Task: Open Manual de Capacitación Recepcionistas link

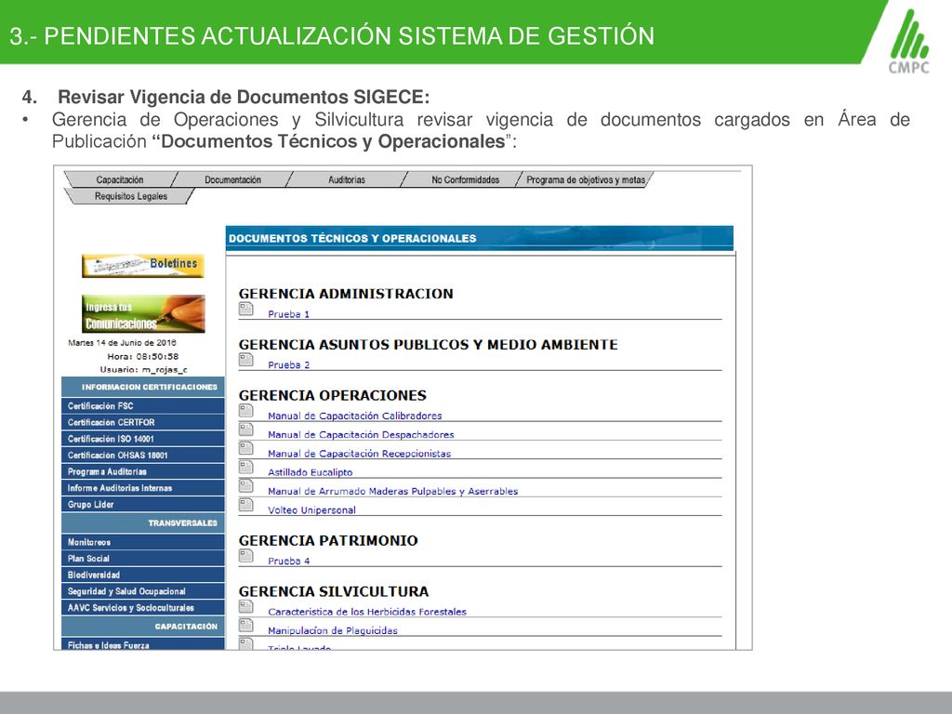Action: (x=360, y=454)
